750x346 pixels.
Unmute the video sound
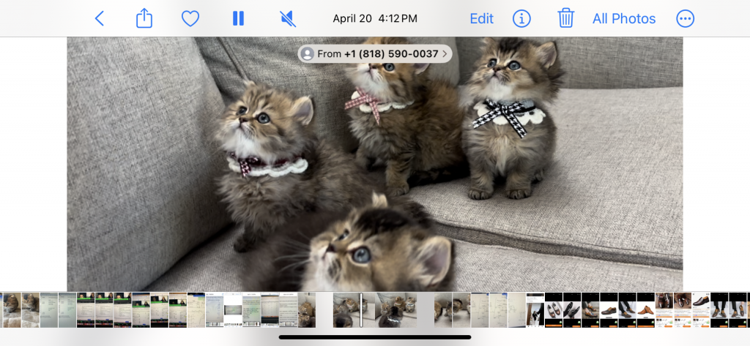288,19
